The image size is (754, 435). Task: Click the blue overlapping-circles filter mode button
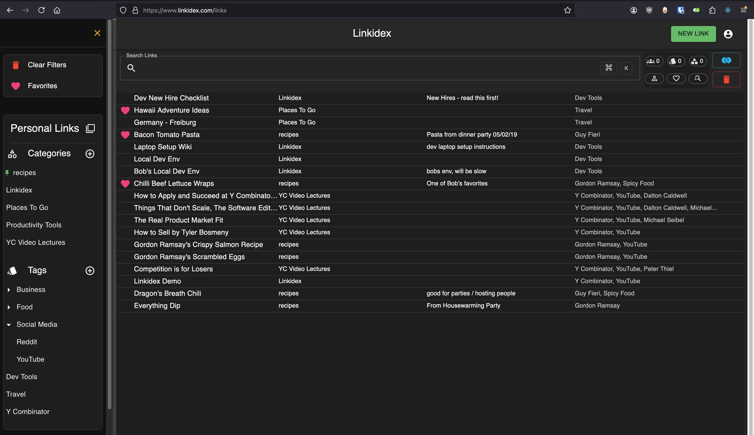(x=726, y=60)
